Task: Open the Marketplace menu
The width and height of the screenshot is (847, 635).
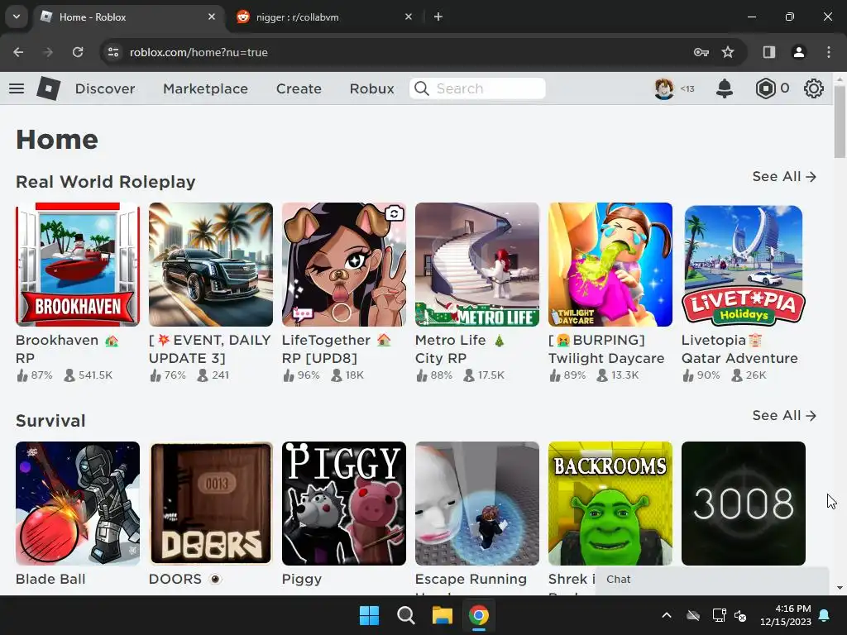Action: click(205, 88)
